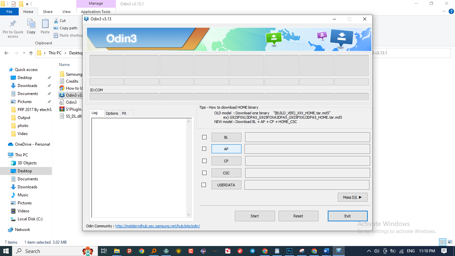Select the S1PlugIn archive file icon
Image resolution: width=455 pixels, height=256 pixels.
pos(62,109)
